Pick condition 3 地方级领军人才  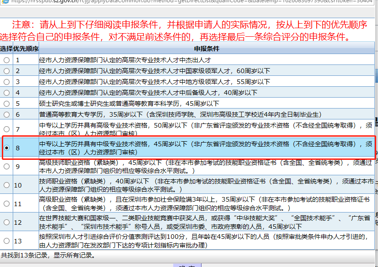point(6,82)
